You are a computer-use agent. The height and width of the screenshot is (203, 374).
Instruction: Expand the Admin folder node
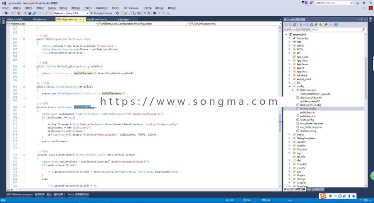click(x=290, y=46)
